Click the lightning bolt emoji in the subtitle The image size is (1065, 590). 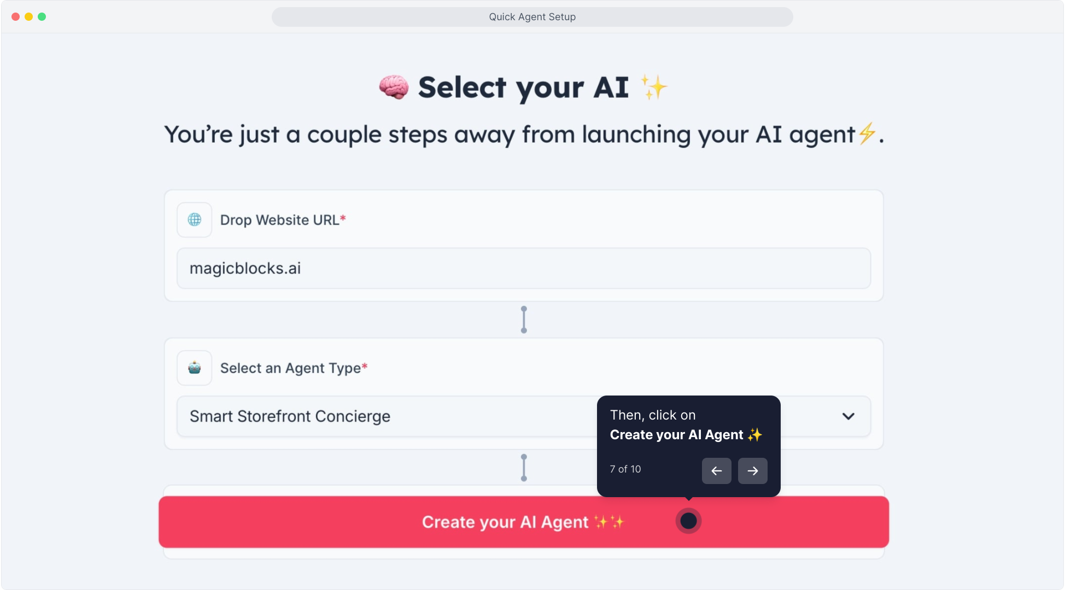pyautogui.click(x=867, y=134)
